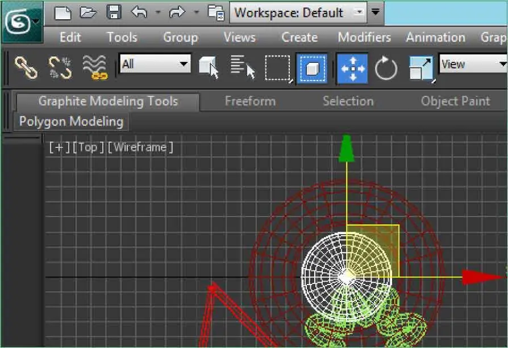The image size is (508, 348).
Task: Open the Selection Filter 'All' dropdown
Action: [155, 63]
